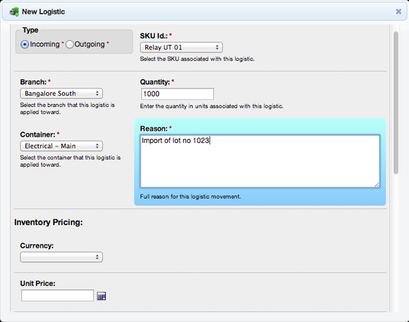Click the Reason field label
409x322 pixels.
(x=154, y=128)
